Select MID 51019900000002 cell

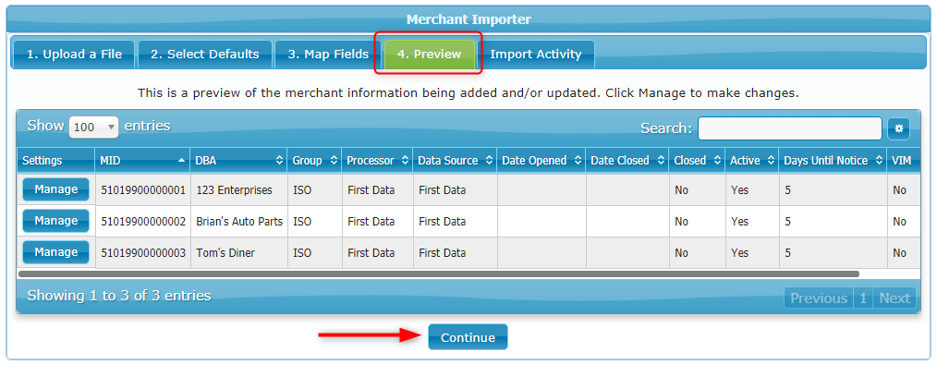143,222
